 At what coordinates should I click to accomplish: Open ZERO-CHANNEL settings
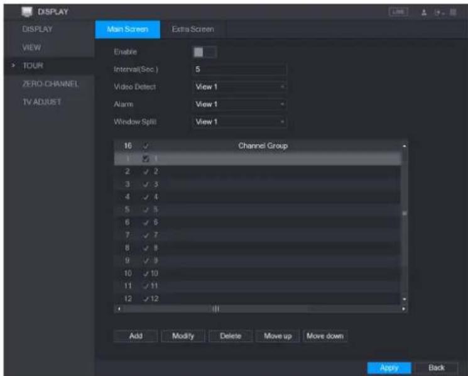click(x=50, y=84)
